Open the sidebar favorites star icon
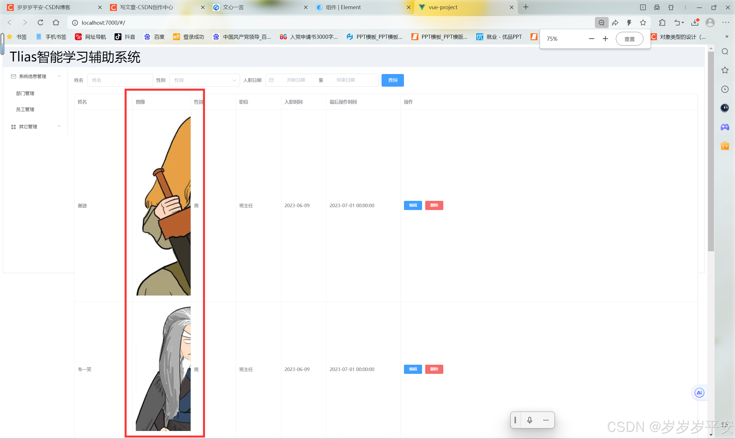 (725, 70)
